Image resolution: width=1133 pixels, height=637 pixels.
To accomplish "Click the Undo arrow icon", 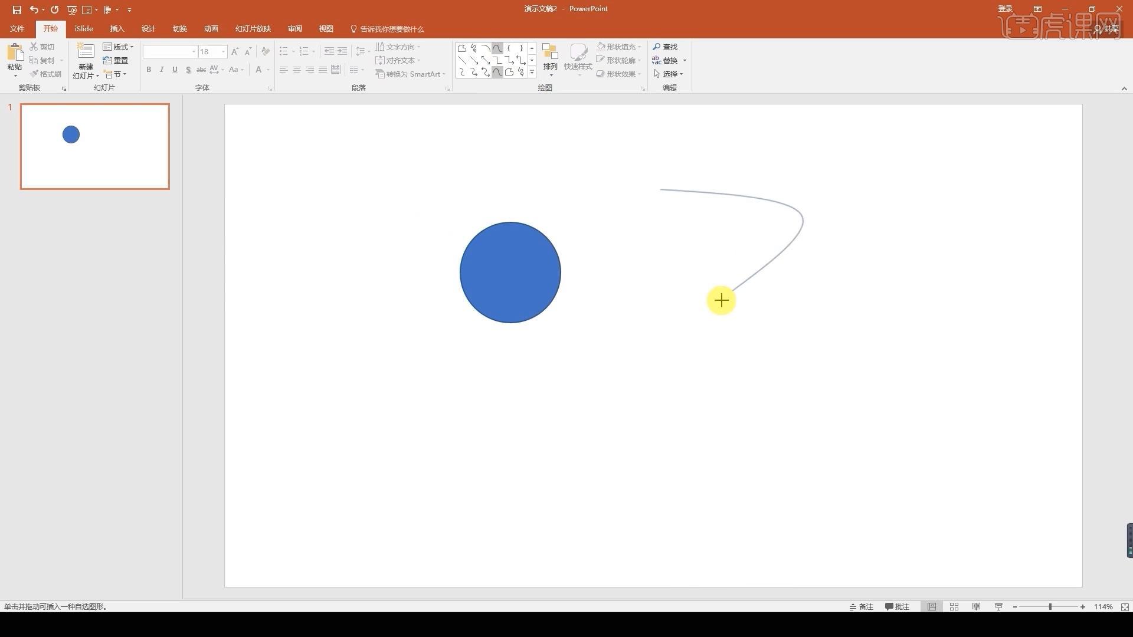I will (x=34, y=9).
